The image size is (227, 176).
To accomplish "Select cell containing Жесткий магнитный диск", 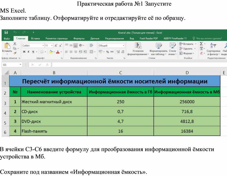I will 54,102.
